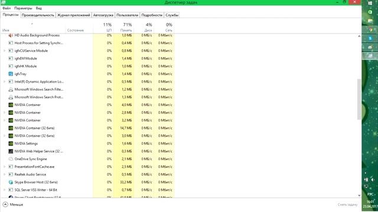Viewport: 378px width, 212px height.
Task: Expand the NVIDIA Container (32 бита) 3,0 МБ row
Action: click(4, 136)
